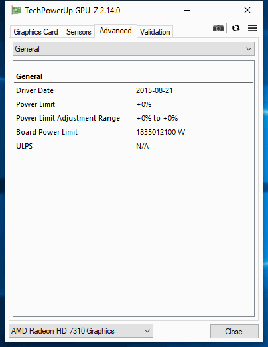The height and width of the screenshot is (347, 268).
Task: Click the Close button at the bottom
Action: point(234,331)
